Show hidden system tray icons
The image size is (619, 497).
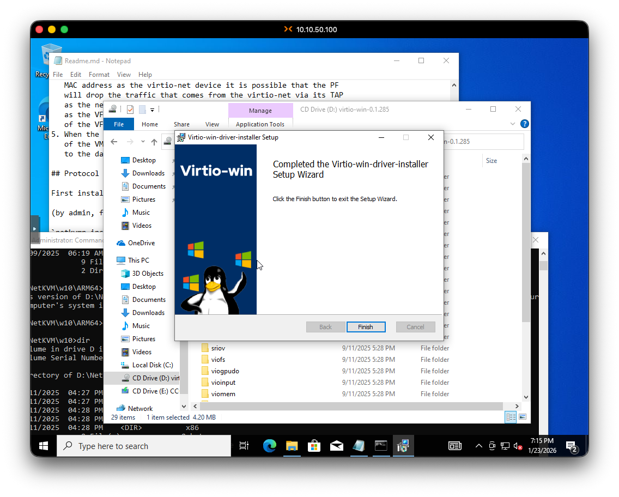tap(479, 446)
